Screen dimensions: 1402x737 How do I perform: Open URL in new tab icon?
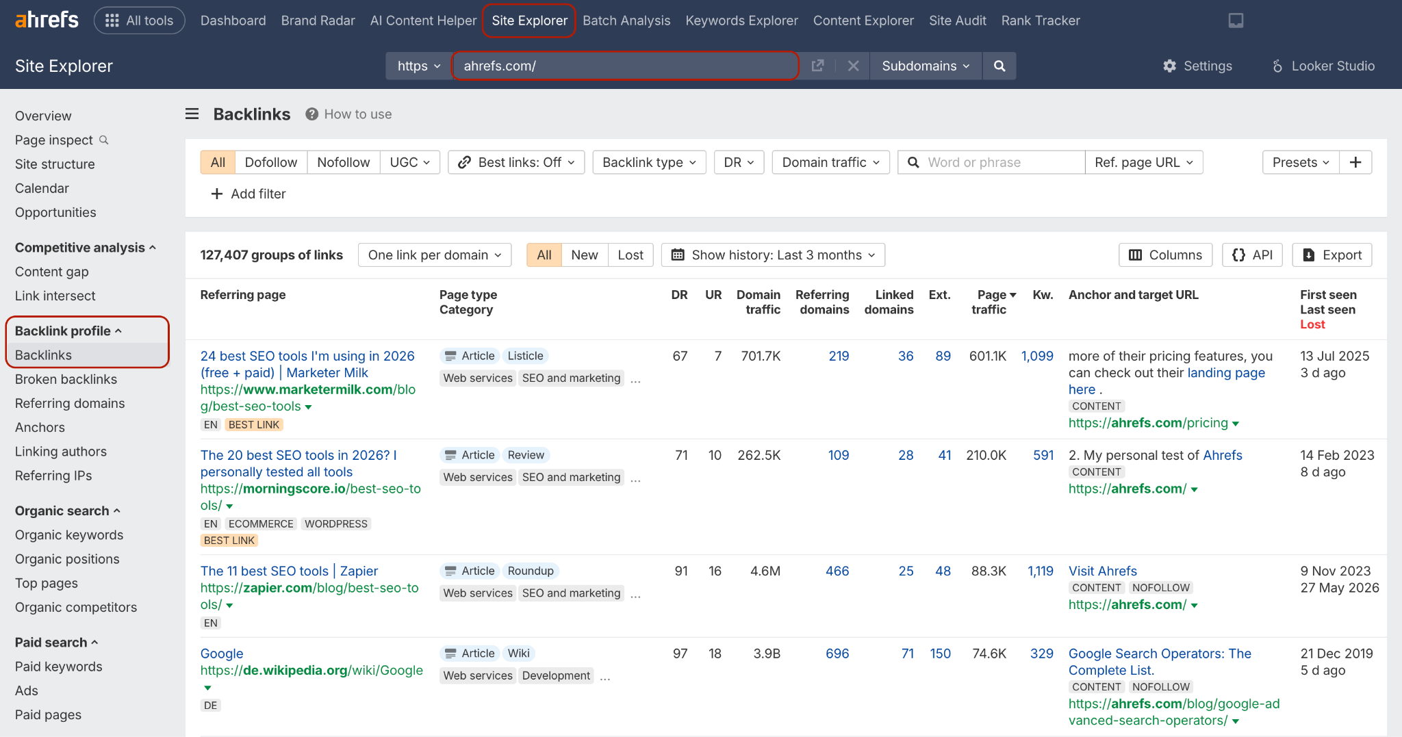[x=817, y=66]
